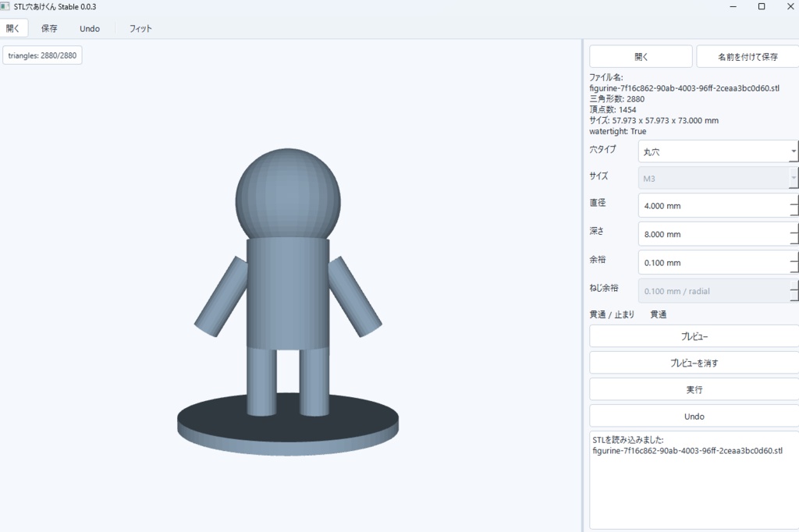Image resolution: width=799 pixels, height=532 pixels.
Task: Close the STL穴あけくん window
Action: click(790, 6)
